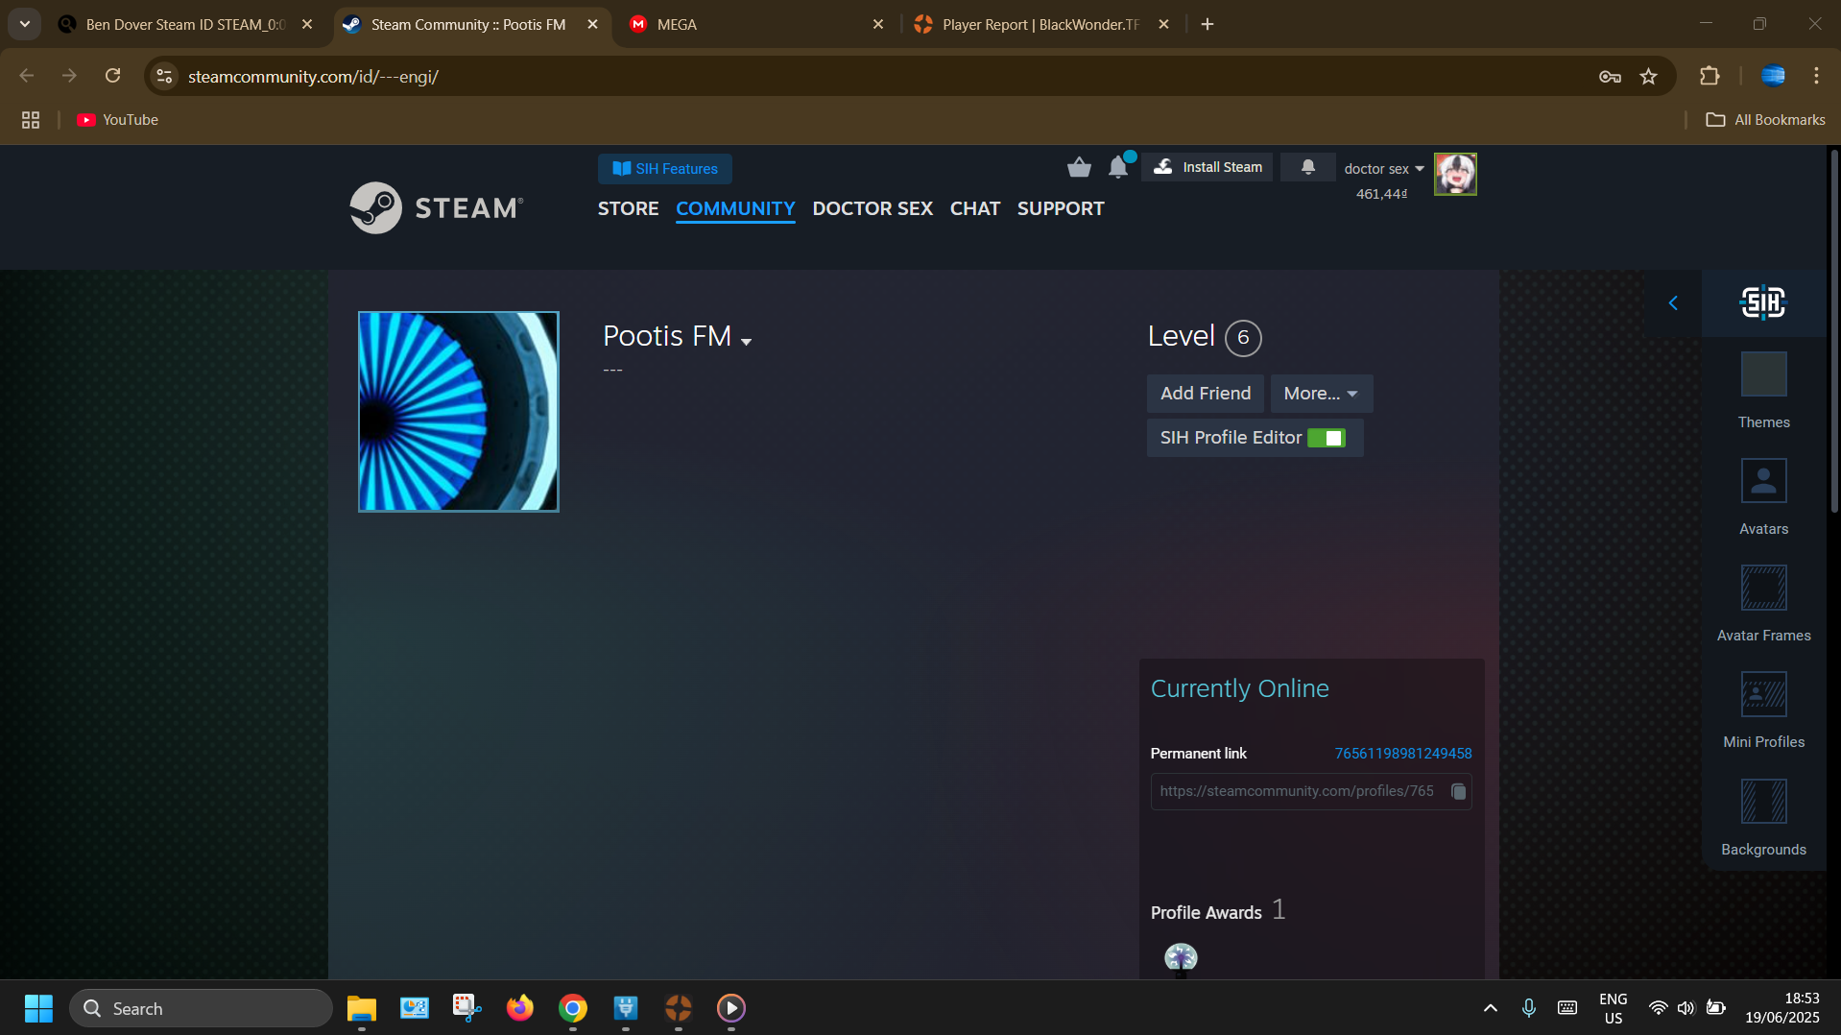This screenshot has height=1035, width=1841.
Task: Open the Chrome tab search dropdown
Action: click(25, 24)
